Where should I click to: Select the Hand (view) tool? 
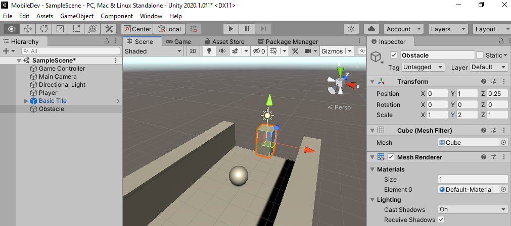12,29
